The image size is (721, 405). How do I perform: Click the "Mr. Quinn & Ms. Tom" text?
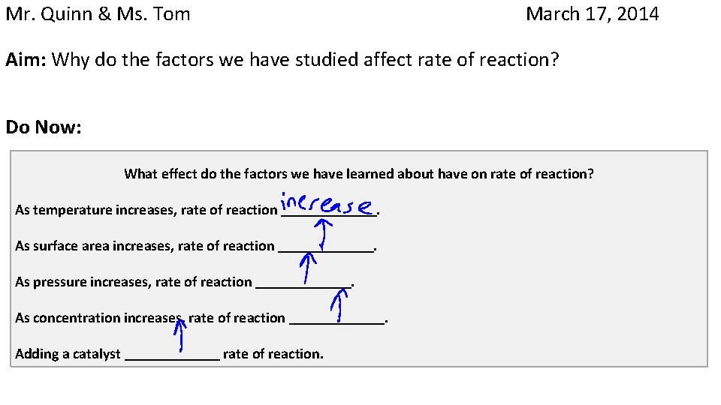click(98, 14)
